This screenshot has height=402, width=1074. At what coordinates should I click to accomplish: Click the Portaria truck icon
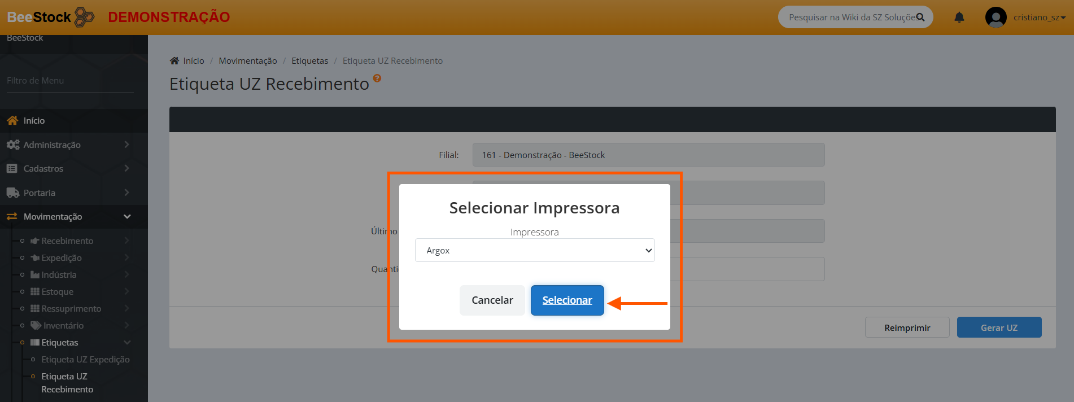tap(12, 193)
